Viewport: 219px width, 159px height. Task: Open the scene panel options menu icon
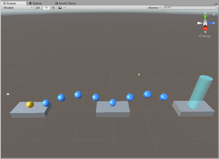click(x=216, y=4)
